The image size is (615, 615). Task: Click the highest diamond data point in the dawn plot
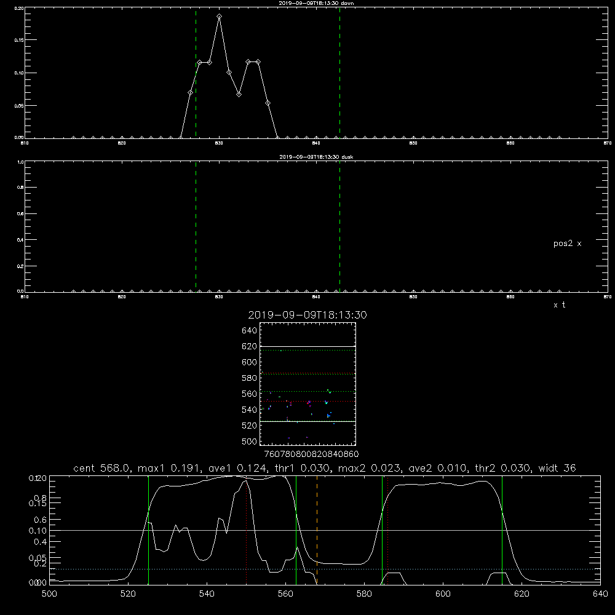220,16
